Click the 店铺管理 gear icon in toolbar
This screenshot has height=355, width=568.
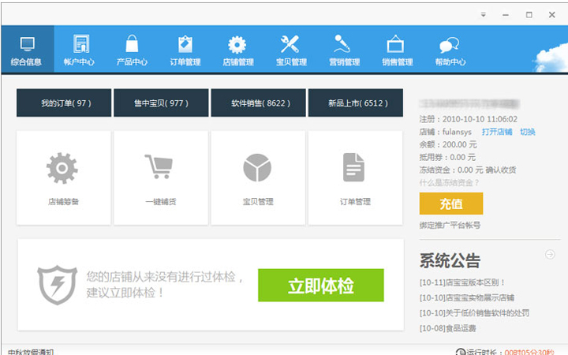point(237,49)
